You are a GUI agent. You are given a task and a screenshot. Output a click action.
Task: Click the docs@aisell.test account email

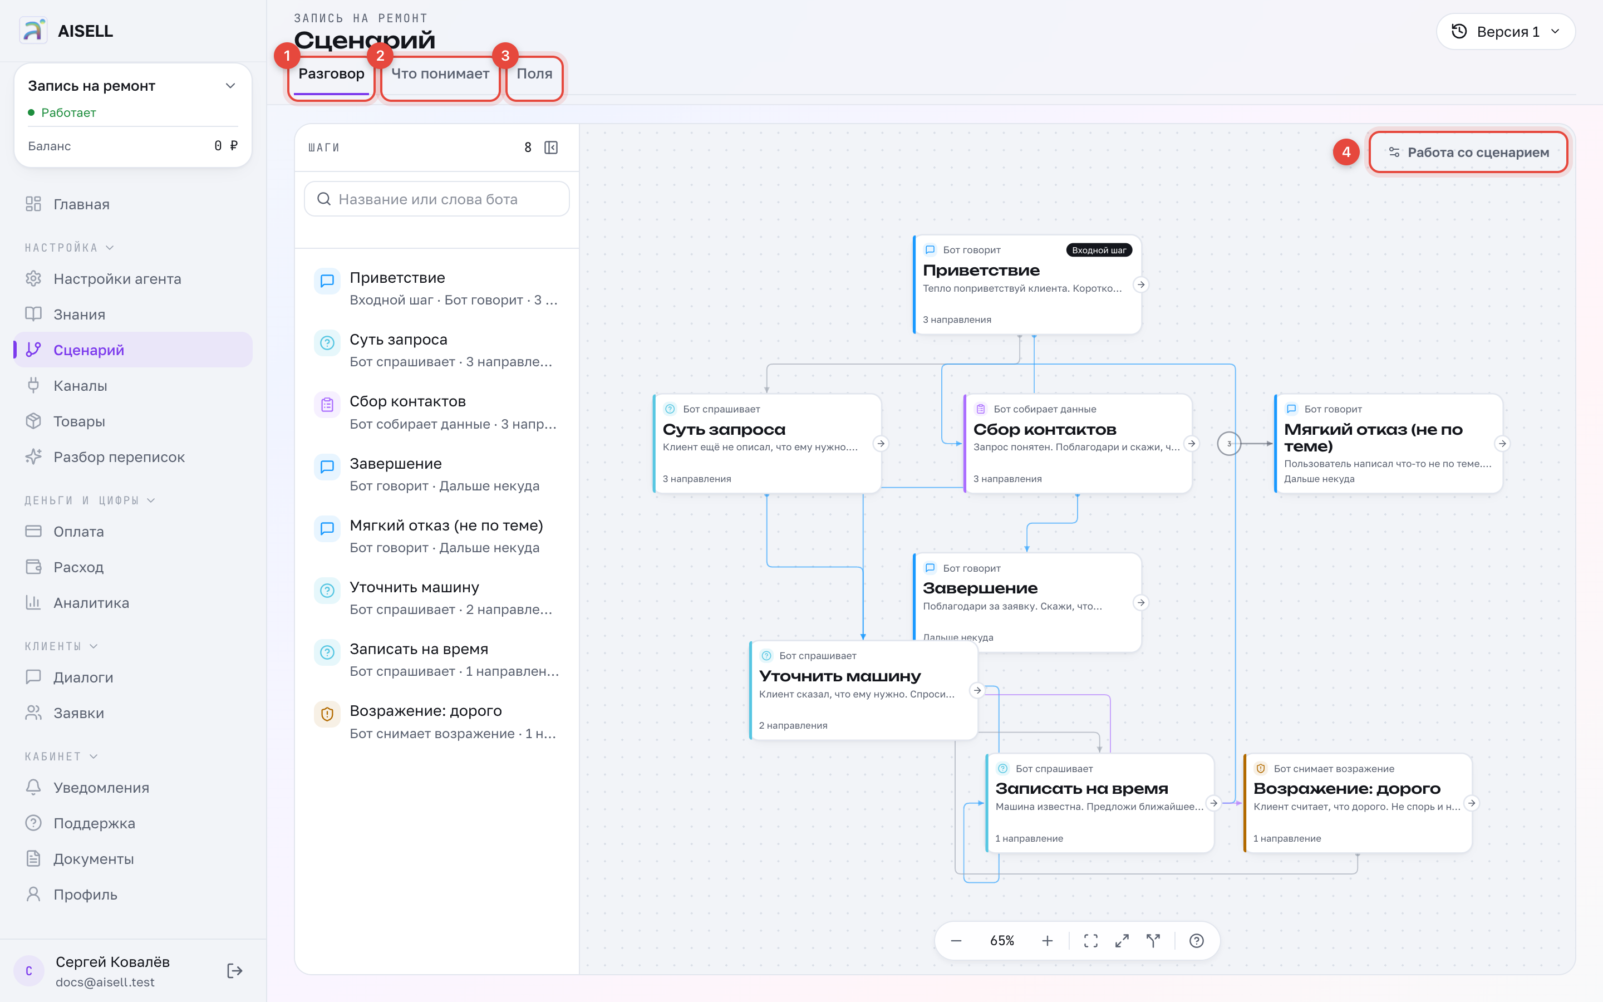pyautogui.click(x=105, y=981)
